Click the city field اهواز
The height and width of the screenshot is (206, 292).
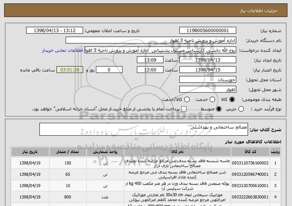click(208, 90)
